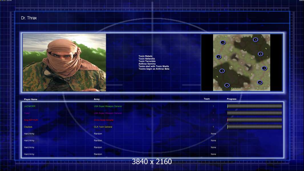Click the Dr. Thrax general portrait
The width and height of the screenshot is (304, 171).
click(x=64, y=62)
